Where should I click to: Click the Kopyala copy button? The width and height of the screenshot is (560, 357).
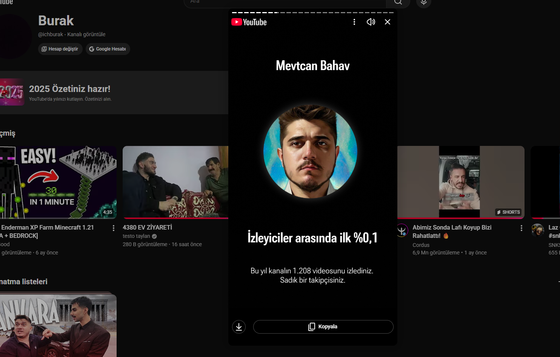coord(323,327)
